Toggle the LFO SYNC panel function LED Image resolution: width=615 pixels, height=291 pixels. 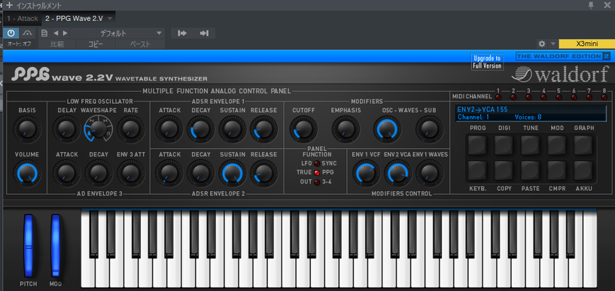click(x=316, y=163)
